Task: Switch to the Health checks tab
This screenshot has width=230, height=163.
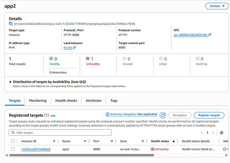Action: tap(66, 101)
